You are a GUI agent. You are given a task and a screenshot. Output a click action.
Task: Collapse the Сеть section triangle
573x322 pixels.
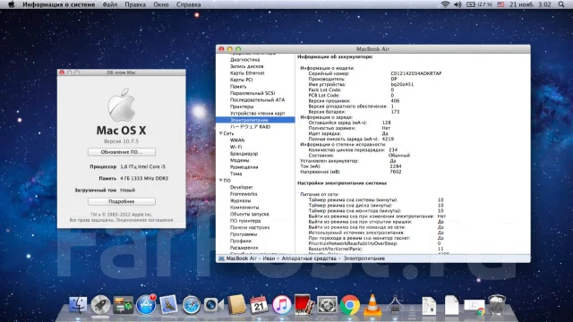221,133
